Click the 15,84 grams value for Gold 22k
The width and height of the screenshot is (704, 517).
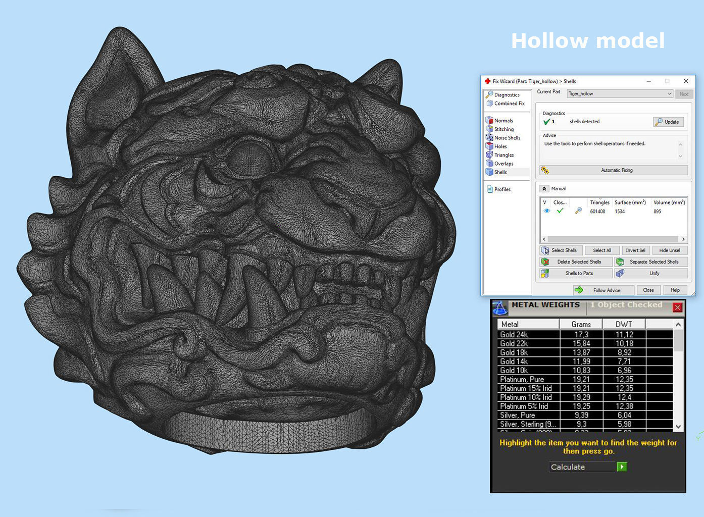(581, 343)
